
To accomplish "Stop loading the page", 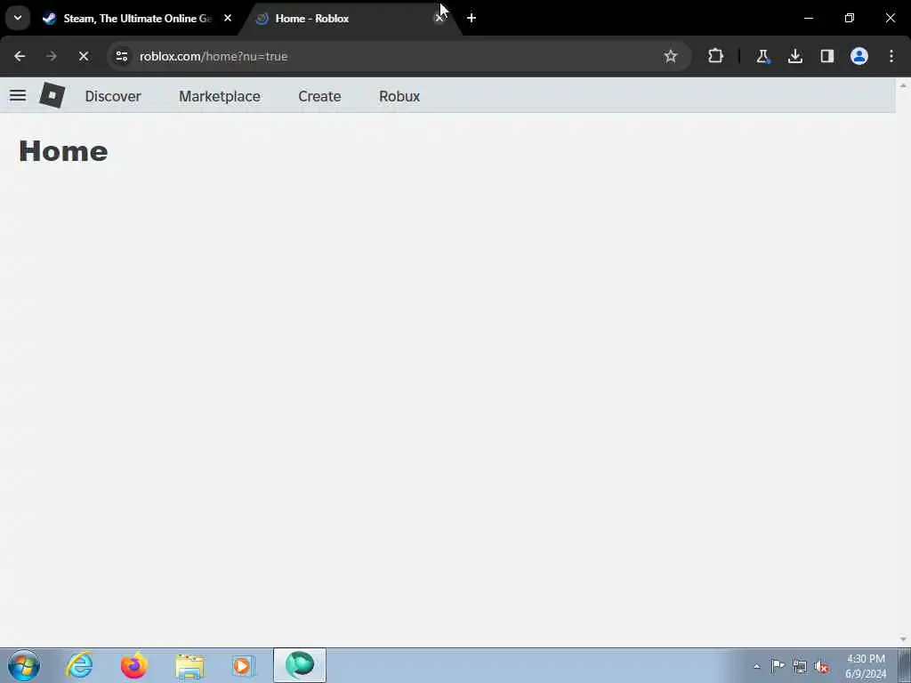I will pos(83,56).
